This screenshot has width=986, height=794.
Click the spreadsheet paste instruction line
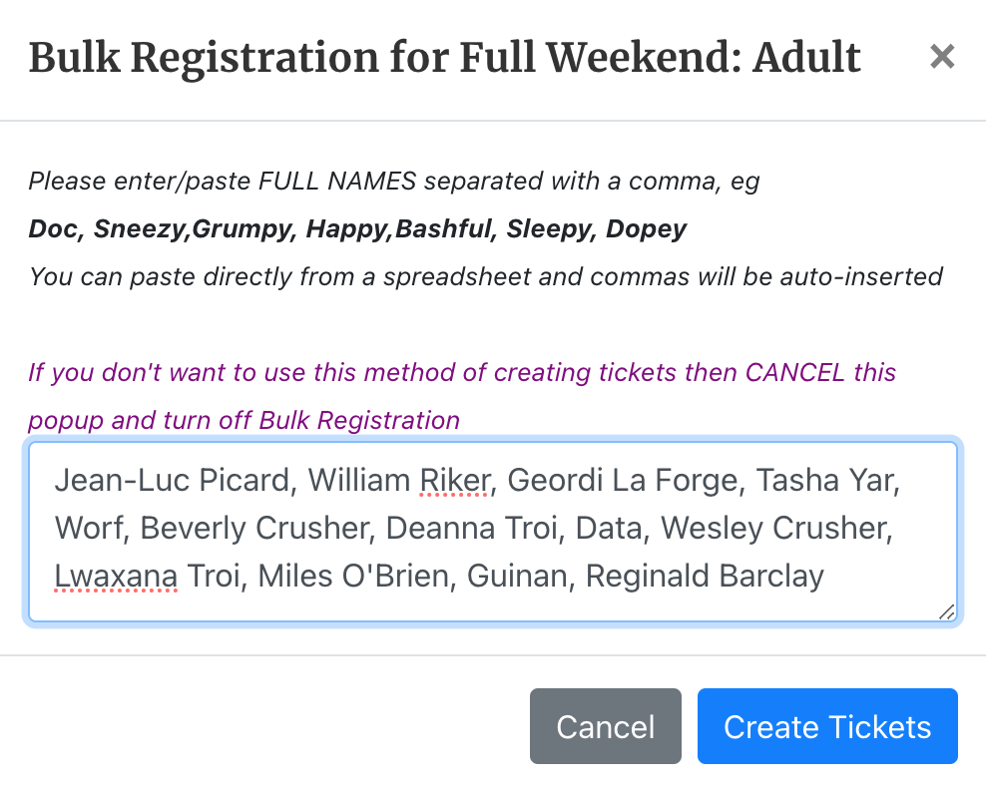(485, 275)
